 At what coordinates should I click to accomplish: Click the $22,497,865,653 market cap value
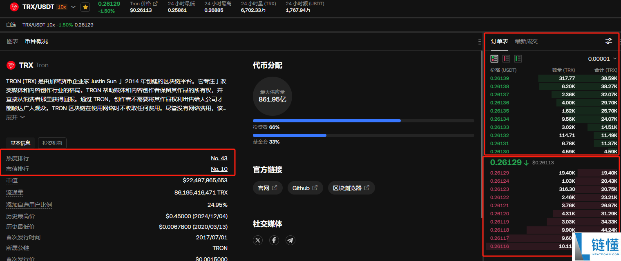point(205,180)
